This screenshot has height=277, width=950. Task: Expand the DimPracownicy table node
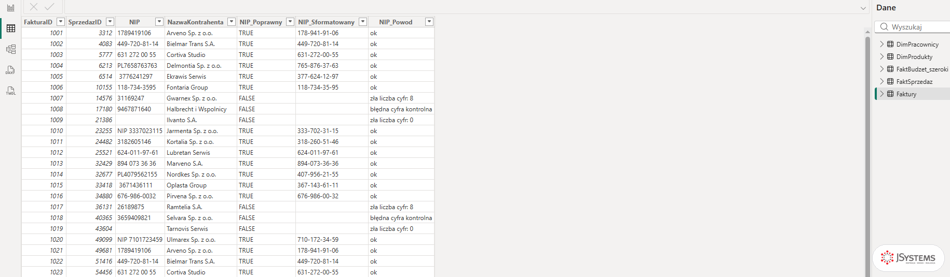point(881,44)
